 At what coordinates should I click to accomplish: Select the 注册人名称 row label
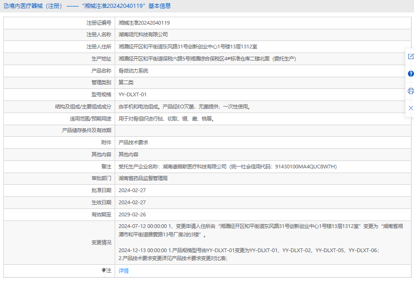pyautogui.click(x=99, y=34)
